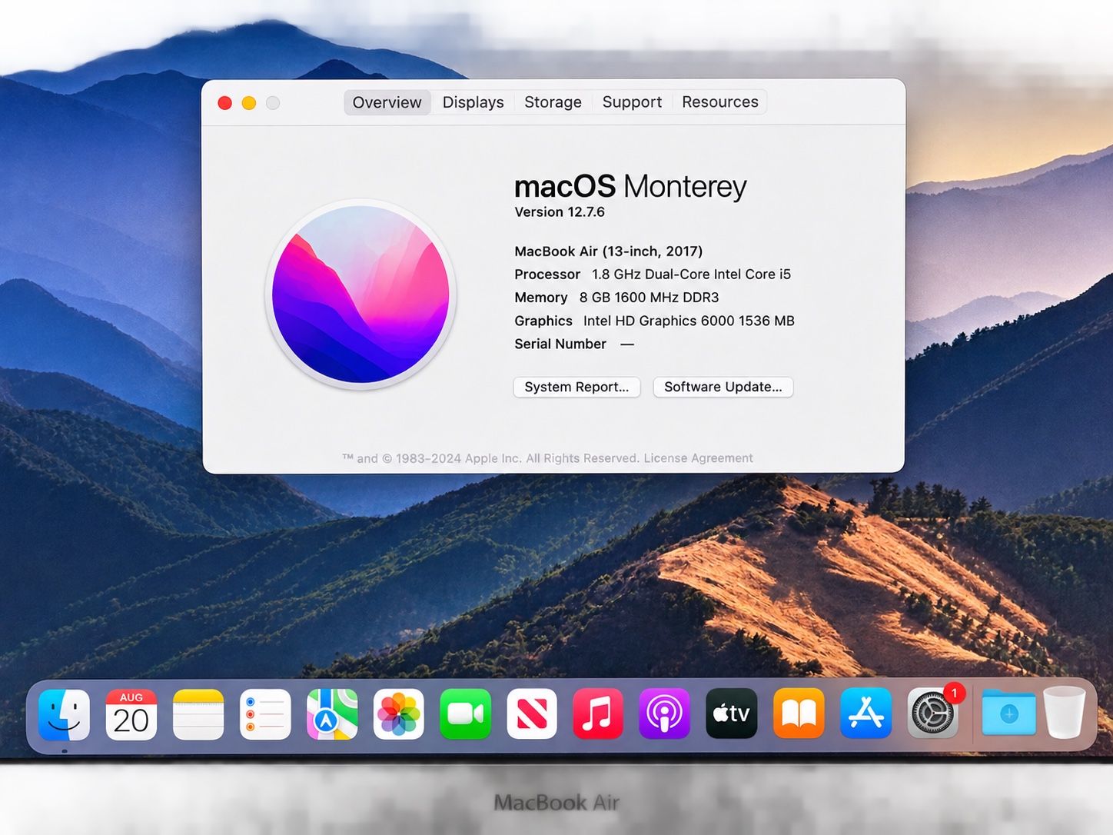Click the macOS Monterey title text
This screenshot has height=835, width=1113.
pyautogui.click(x=630, y=186)
